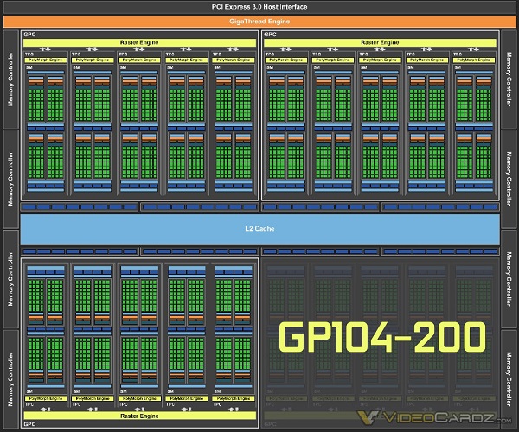Click the first PolyMorph Engine in top-left GPC
Image resolution: width=519 pixels, height=432 pixels.
[46, 60]
